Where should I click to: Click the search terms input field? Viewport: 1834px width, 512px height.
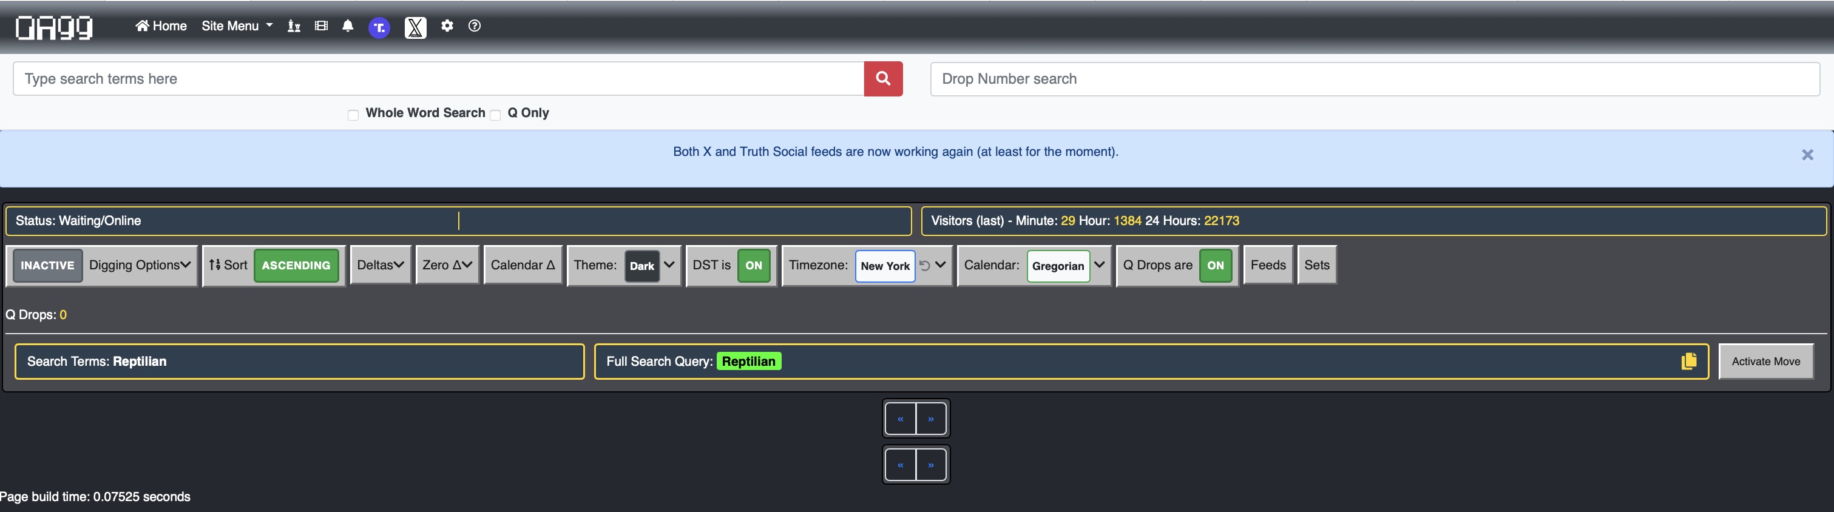(439, 79)
